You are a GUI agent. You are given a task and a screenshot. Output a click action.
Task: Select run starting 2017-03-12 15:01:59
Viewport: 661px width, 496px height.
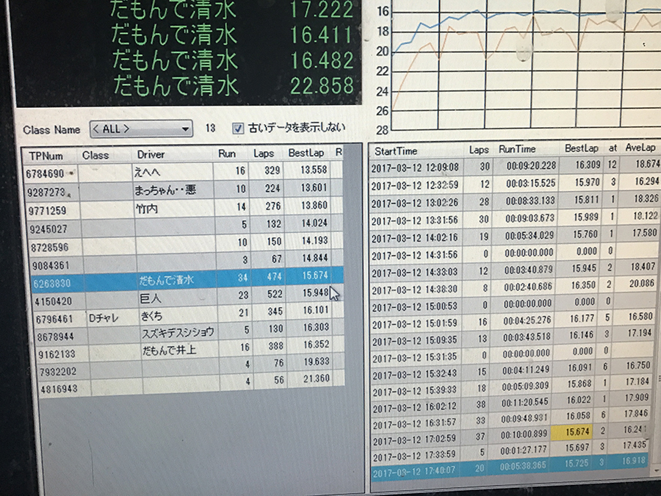tap(515, 320)
